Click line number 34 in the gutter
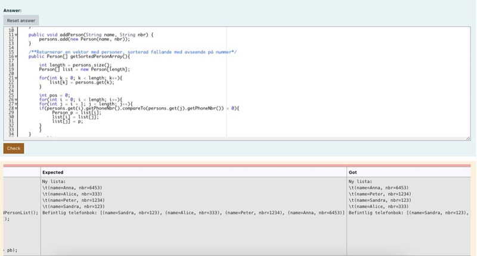Image resolution: width=477 pixels, height=256 pixels. click(10, 134)
